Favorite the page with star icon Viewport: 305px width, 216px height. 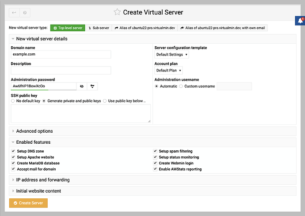117,12
